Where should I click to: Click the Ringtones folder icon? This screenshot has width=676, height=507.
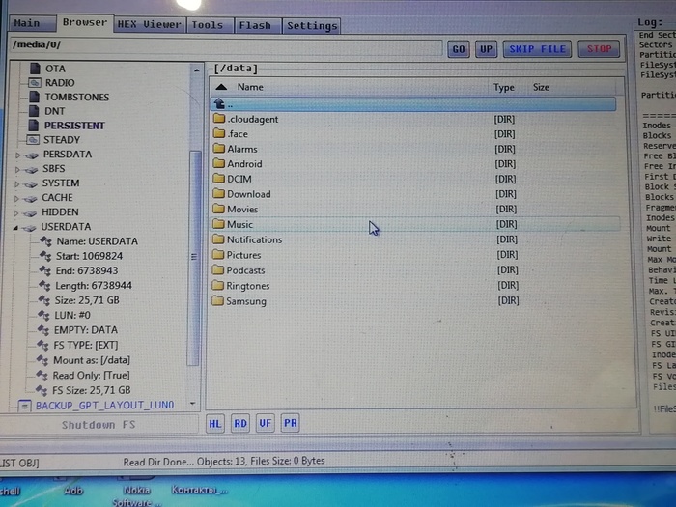click(x=218, y=286)
